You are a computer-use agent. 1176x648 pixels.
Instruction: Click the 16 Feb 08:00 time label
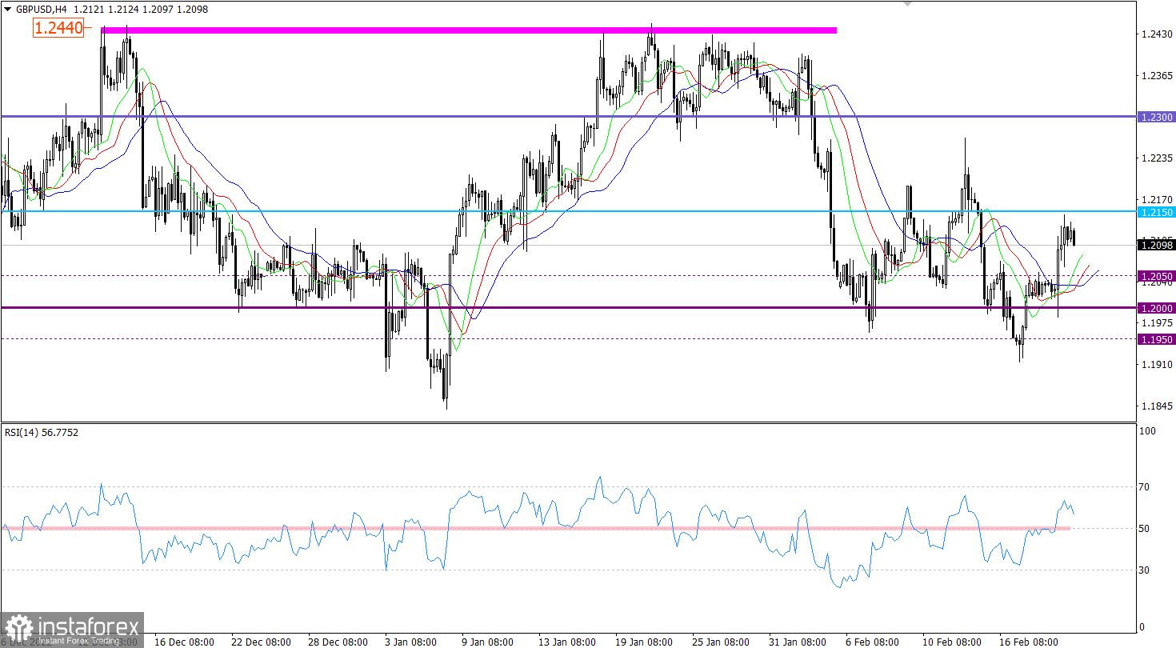point(1029,642)
